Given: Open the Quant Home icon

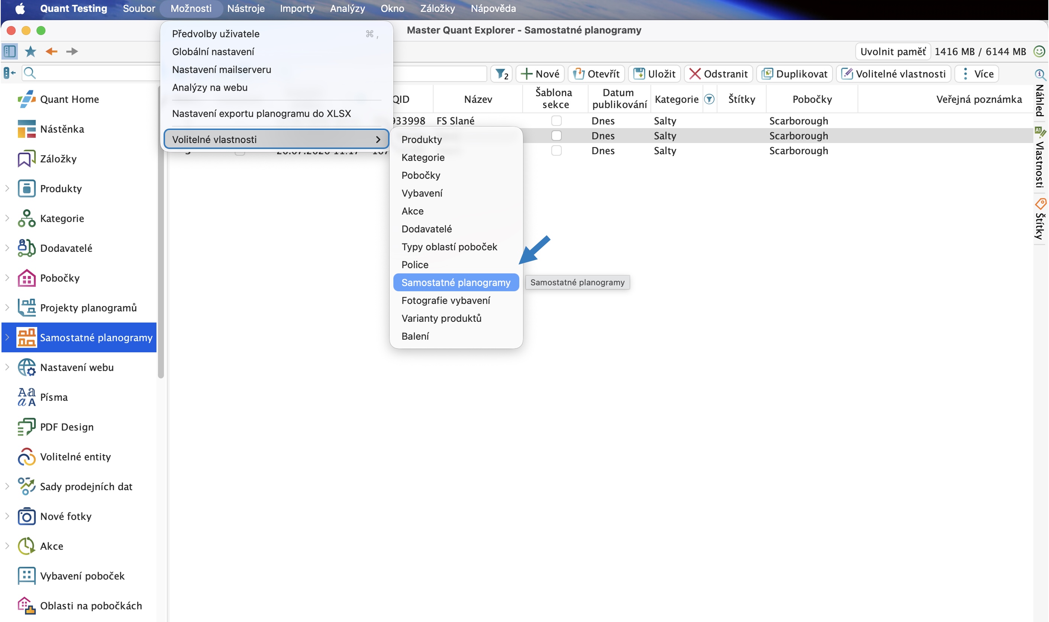Looking at the screenshot, I should click(26, 99).
